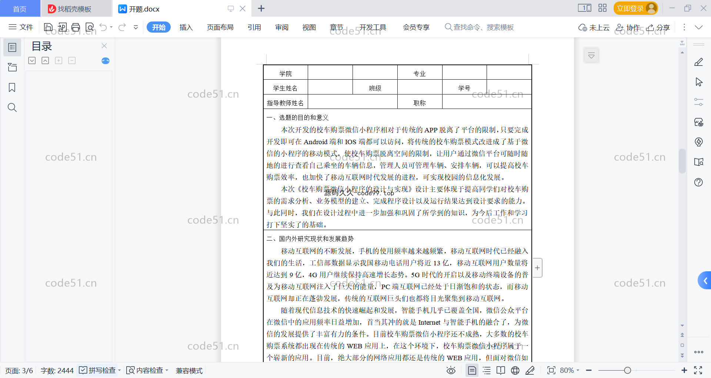Expand the blue side panel arrow

705,281
